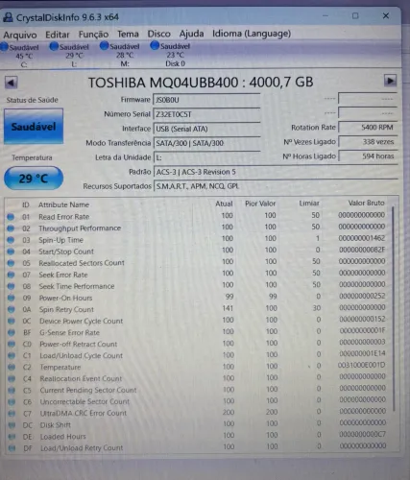Viewport: 410px width, 480px height.
Task: Open the Função menu
Action: (x=93, y=34)
